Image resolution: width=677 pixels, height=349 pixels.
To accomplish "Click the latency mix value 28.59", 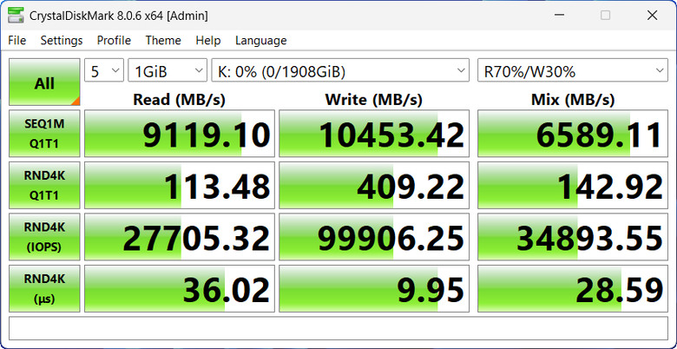I will [x=573, y=288].
